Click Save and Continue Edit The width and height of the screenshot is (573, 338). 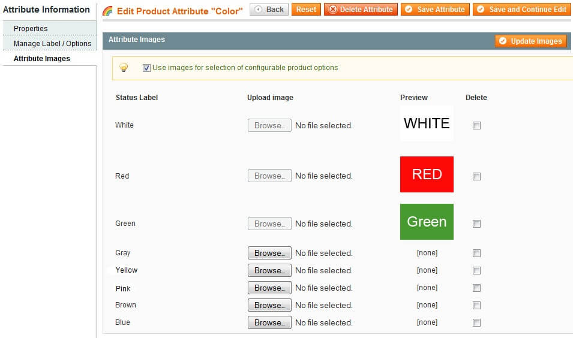point(521,10)
